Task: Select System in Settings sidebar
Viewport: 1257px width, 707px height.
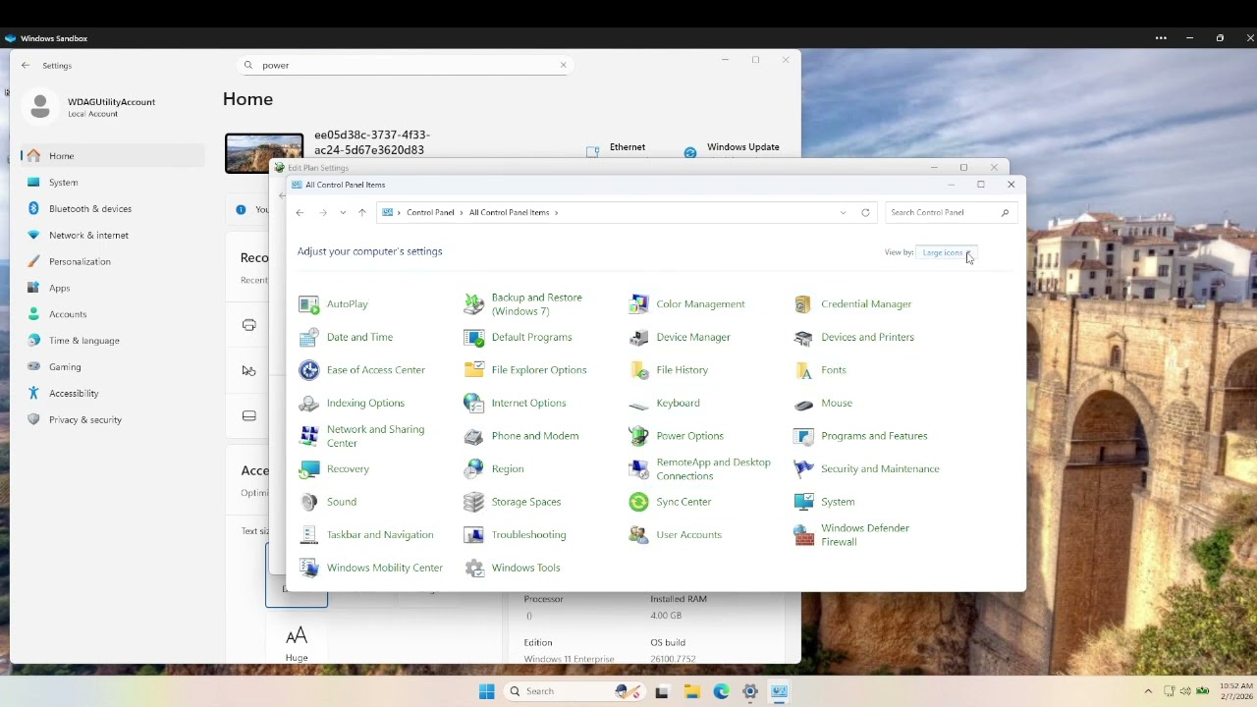Action: point(112,183)
